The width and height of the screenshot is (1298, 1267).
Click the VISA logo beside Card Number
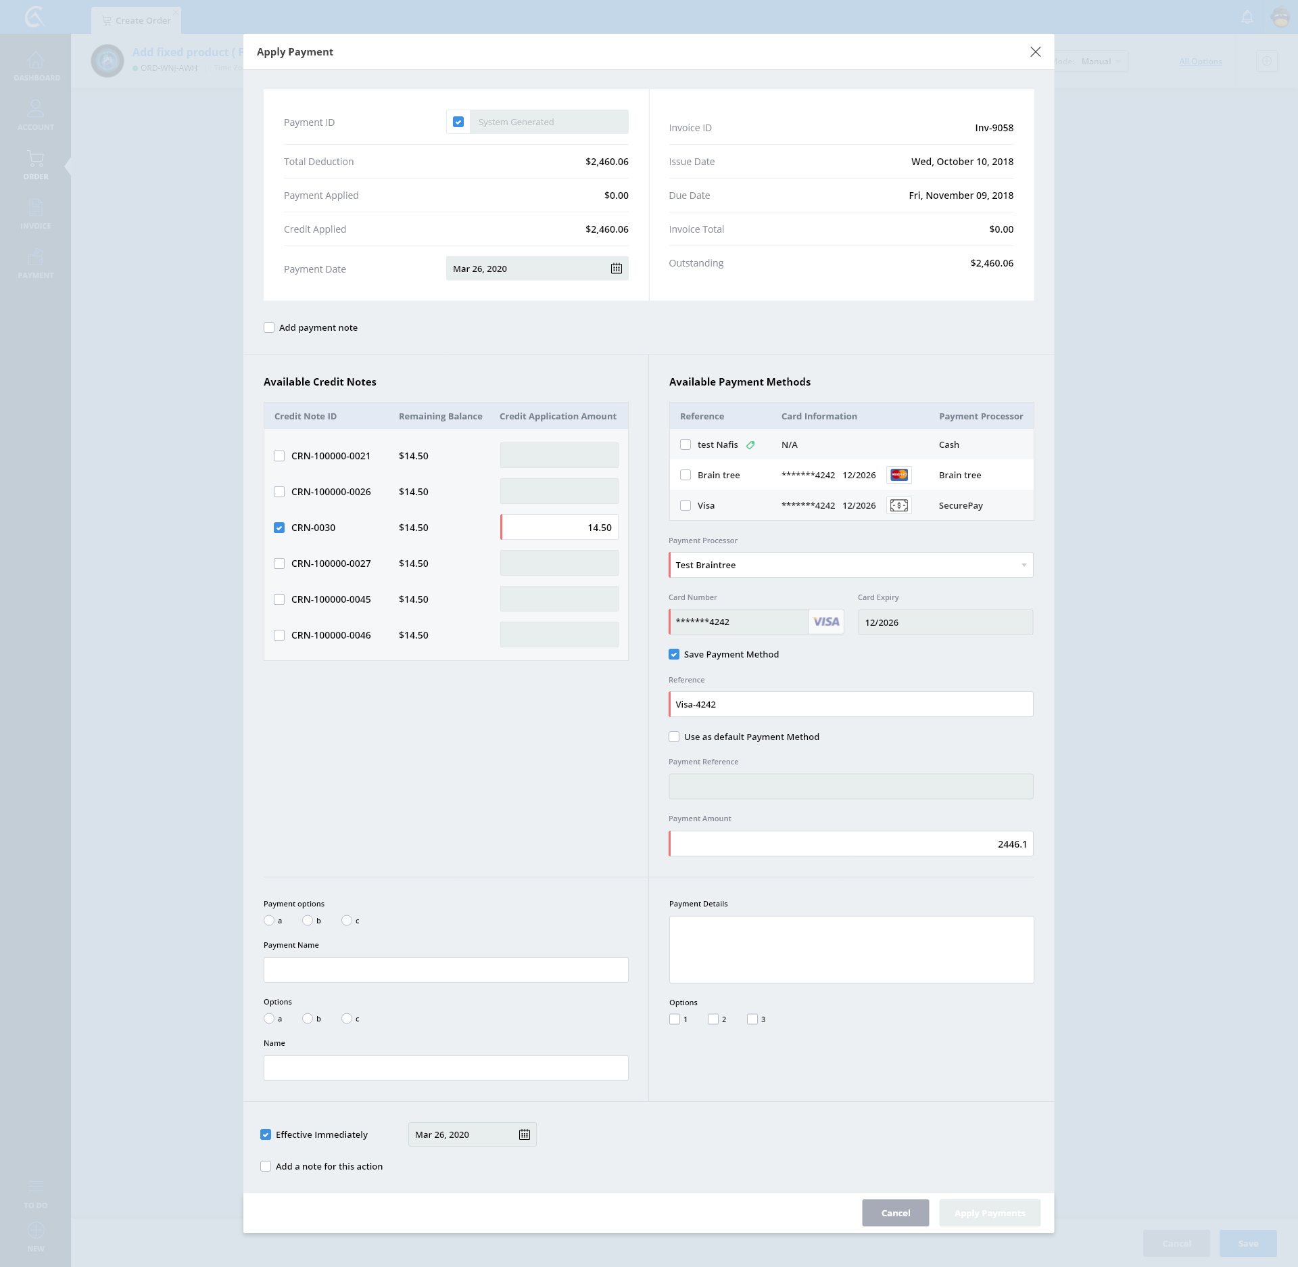click(825, 622)
